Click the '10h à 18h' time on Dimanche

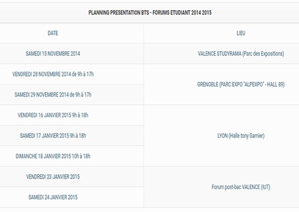81,156
